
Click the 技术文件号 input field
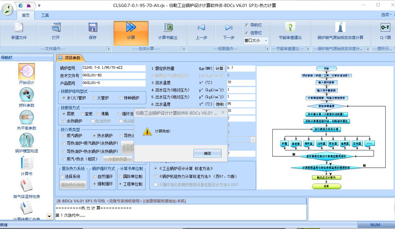114,76
